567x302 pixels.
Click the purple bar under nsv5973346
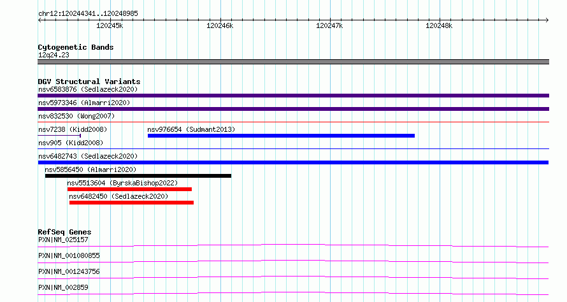tap(293, 109)
